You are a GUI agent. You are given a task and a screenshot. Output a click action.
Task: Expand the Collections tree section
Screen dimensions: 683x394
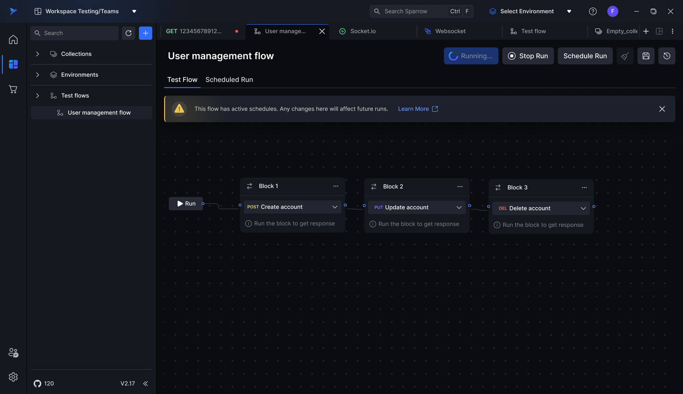tap(37, 54)
